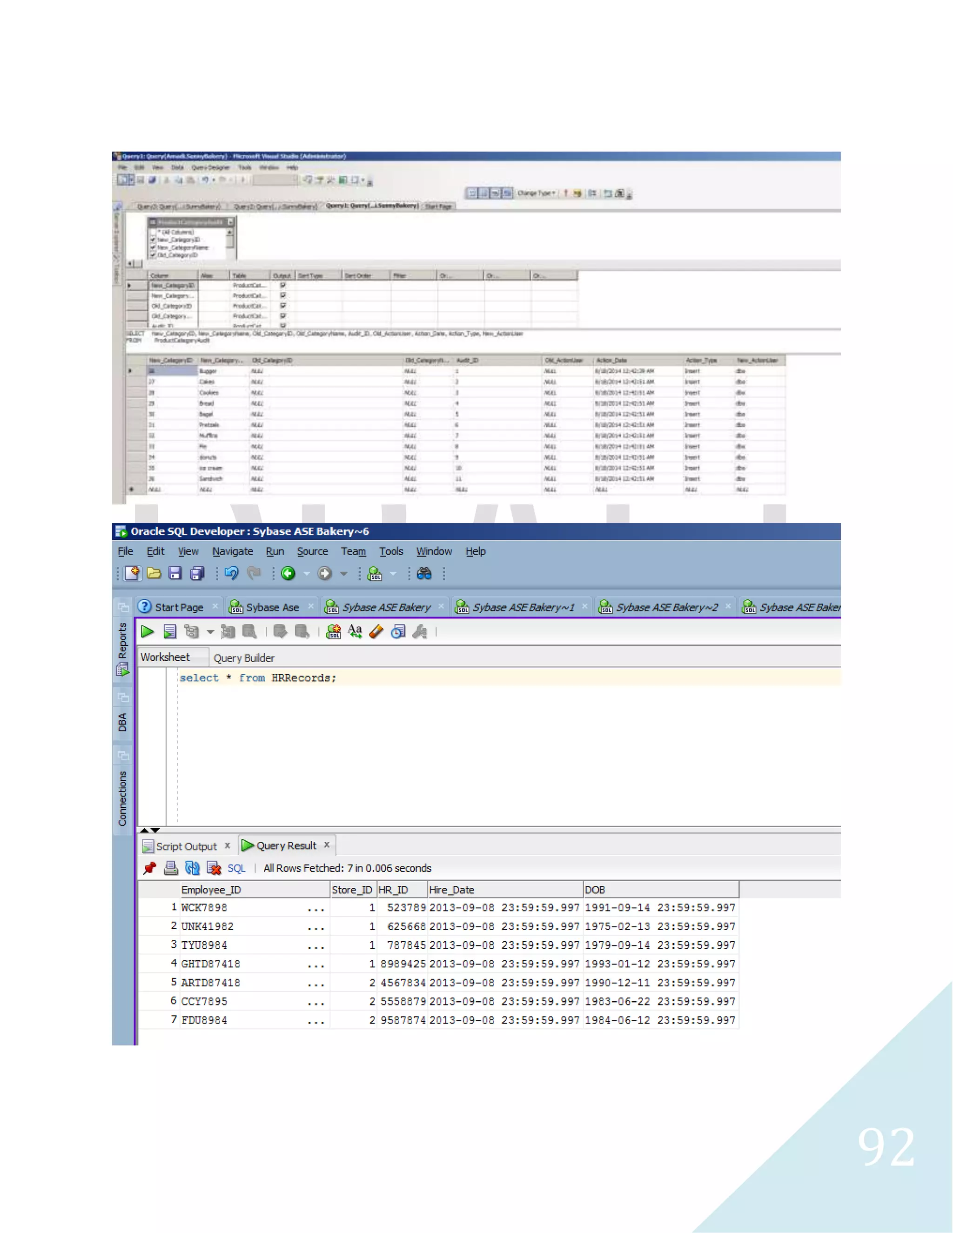The width and height of the screenshot is (953, 1233).
Task: Toggle the Old_CategoryID output checkbox in grid
Action: tap(283, 306)
